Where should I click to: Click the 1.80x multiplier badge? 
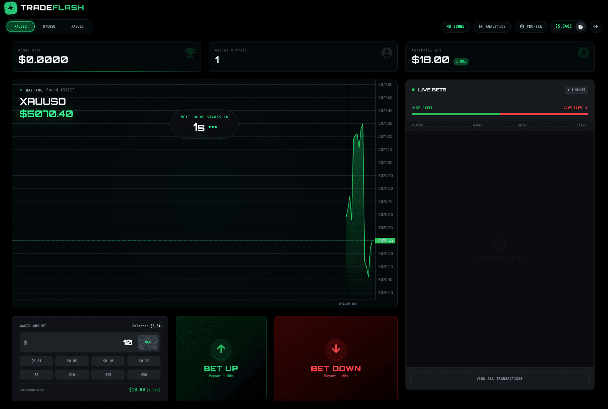pyautogui.click(x=461, y=61)
